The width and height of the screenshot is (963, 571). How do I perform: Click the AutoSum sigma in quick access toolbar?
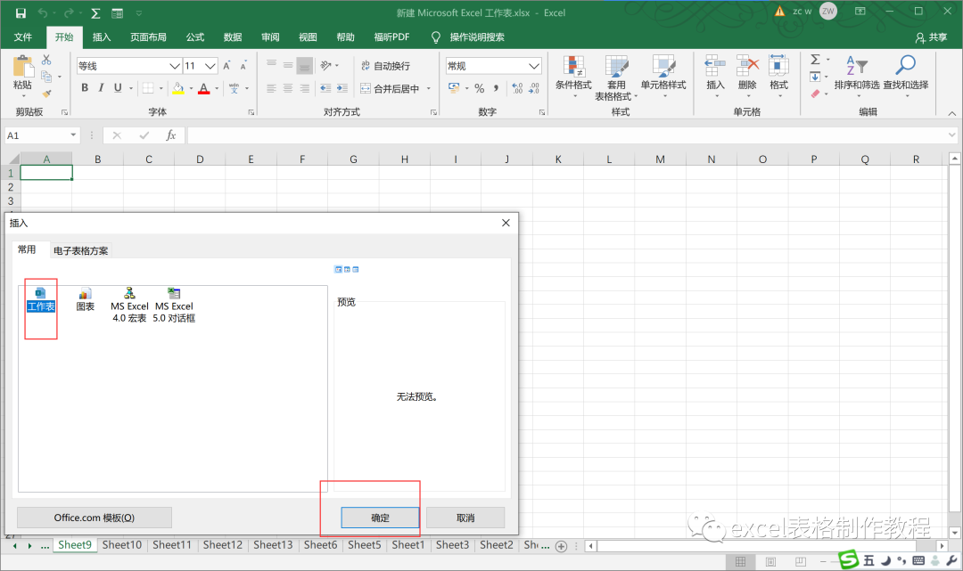point(95,12)
